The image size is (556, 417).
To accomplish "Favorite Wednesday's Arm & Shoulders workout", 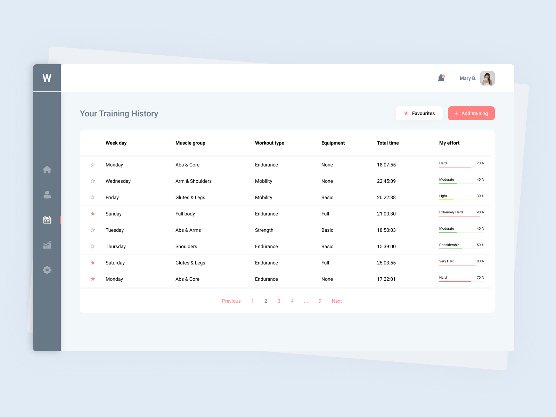I will click(93, 181).
